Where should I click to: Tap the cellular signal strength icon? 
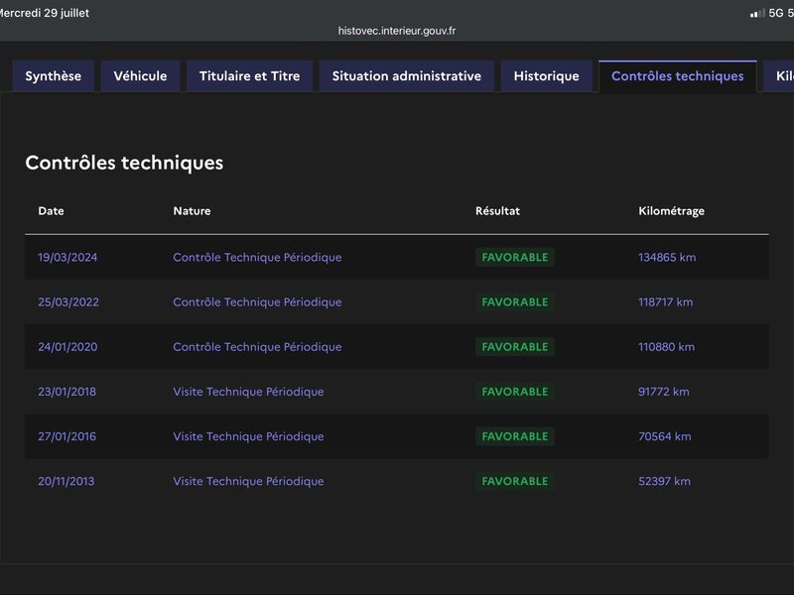pos(757,14)
